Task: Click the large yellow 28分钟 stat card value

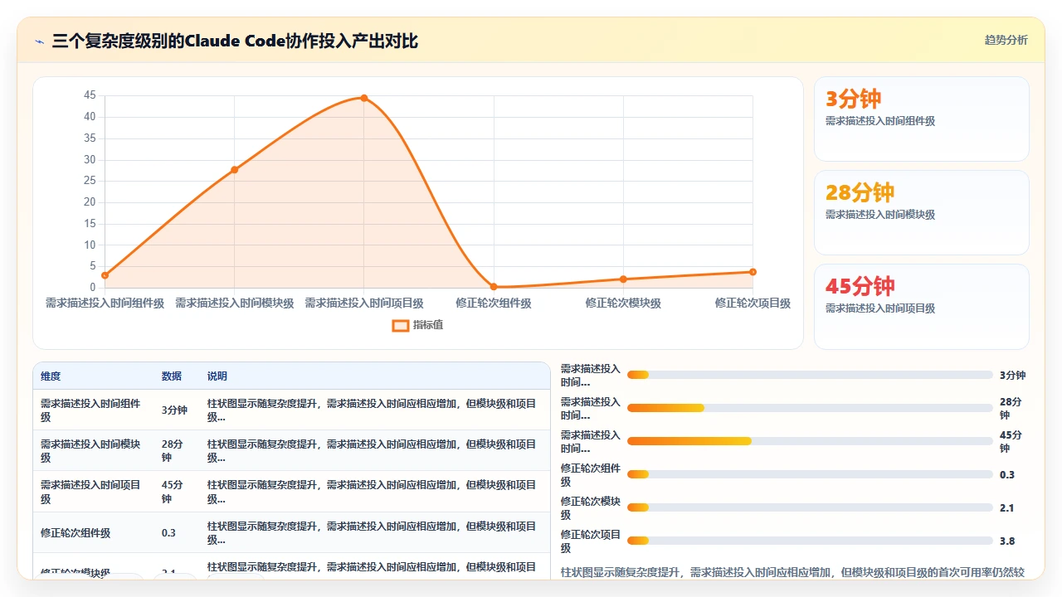Action: tap(860, 192)
